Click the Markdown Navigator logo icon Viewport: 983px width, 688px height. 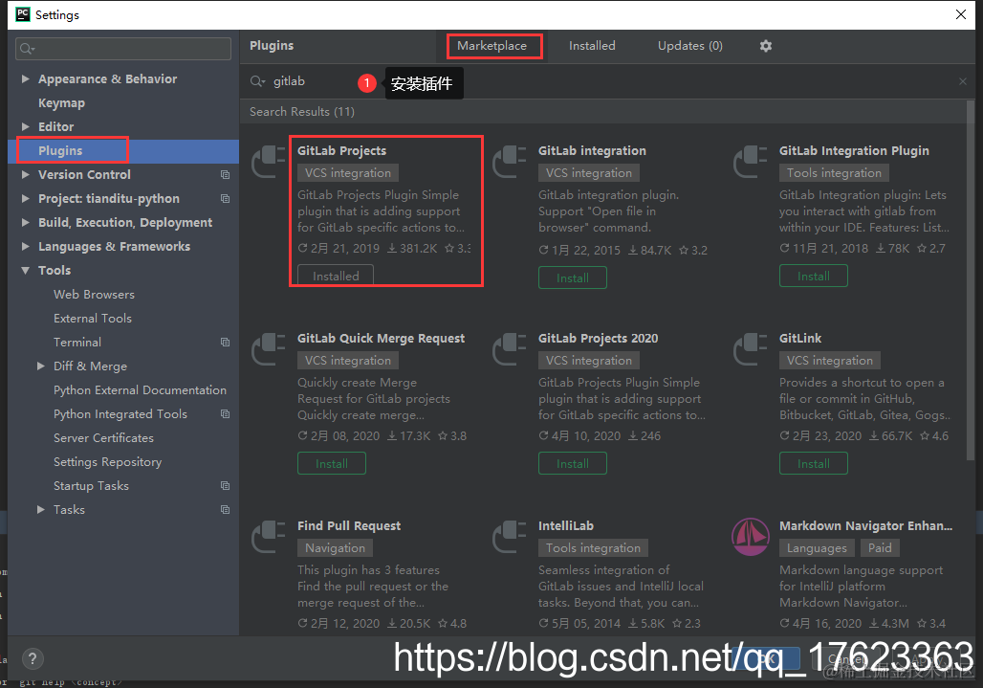(751, 537)
